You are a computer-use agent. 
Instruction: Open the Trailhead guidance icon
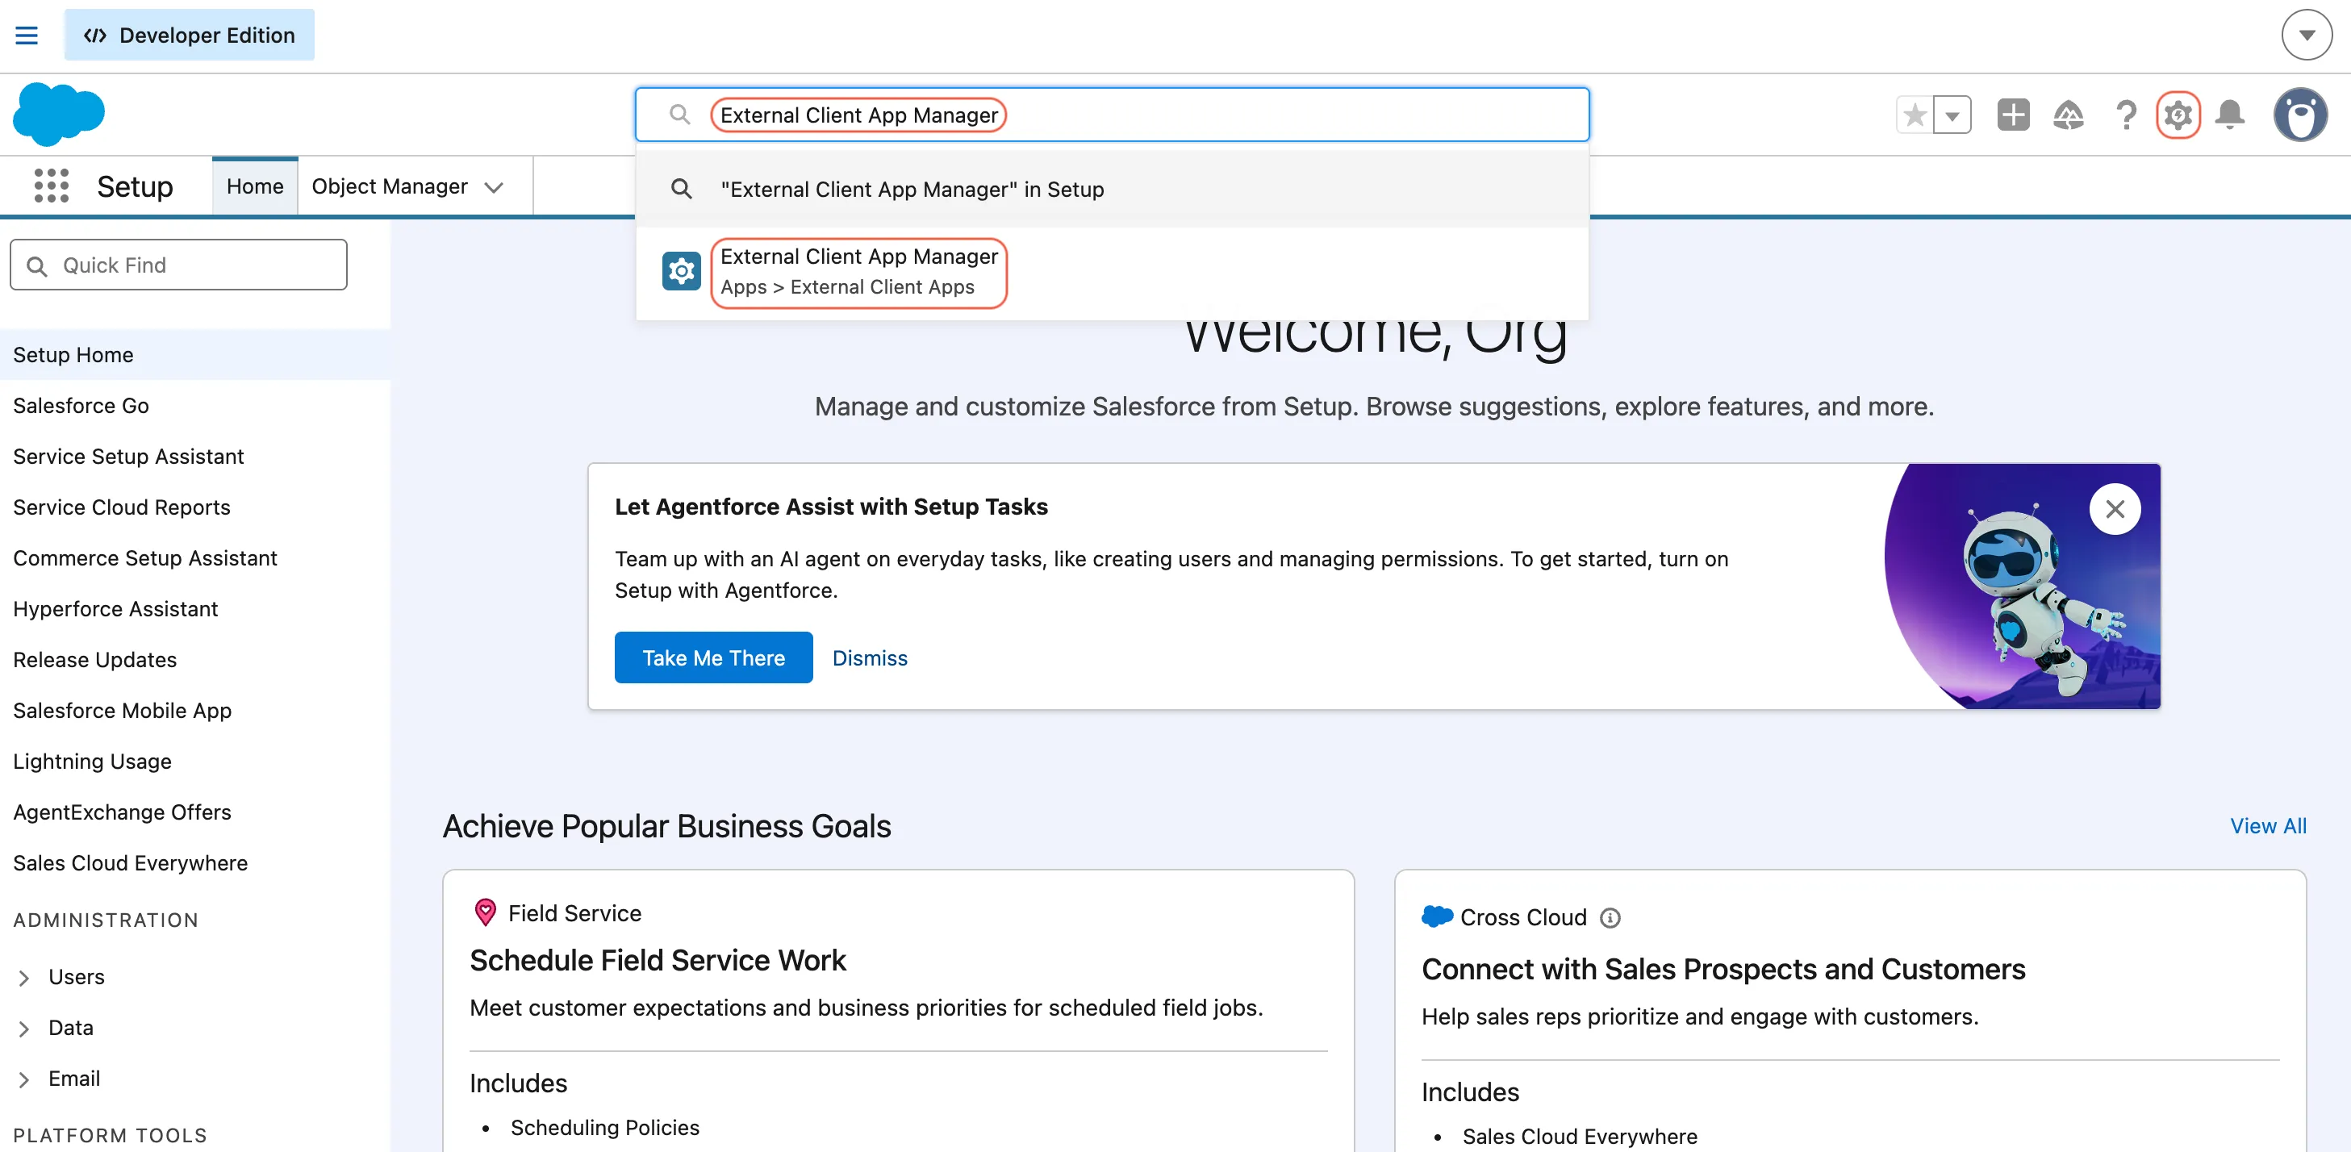pyautogui.click(x=2068, y=115)
